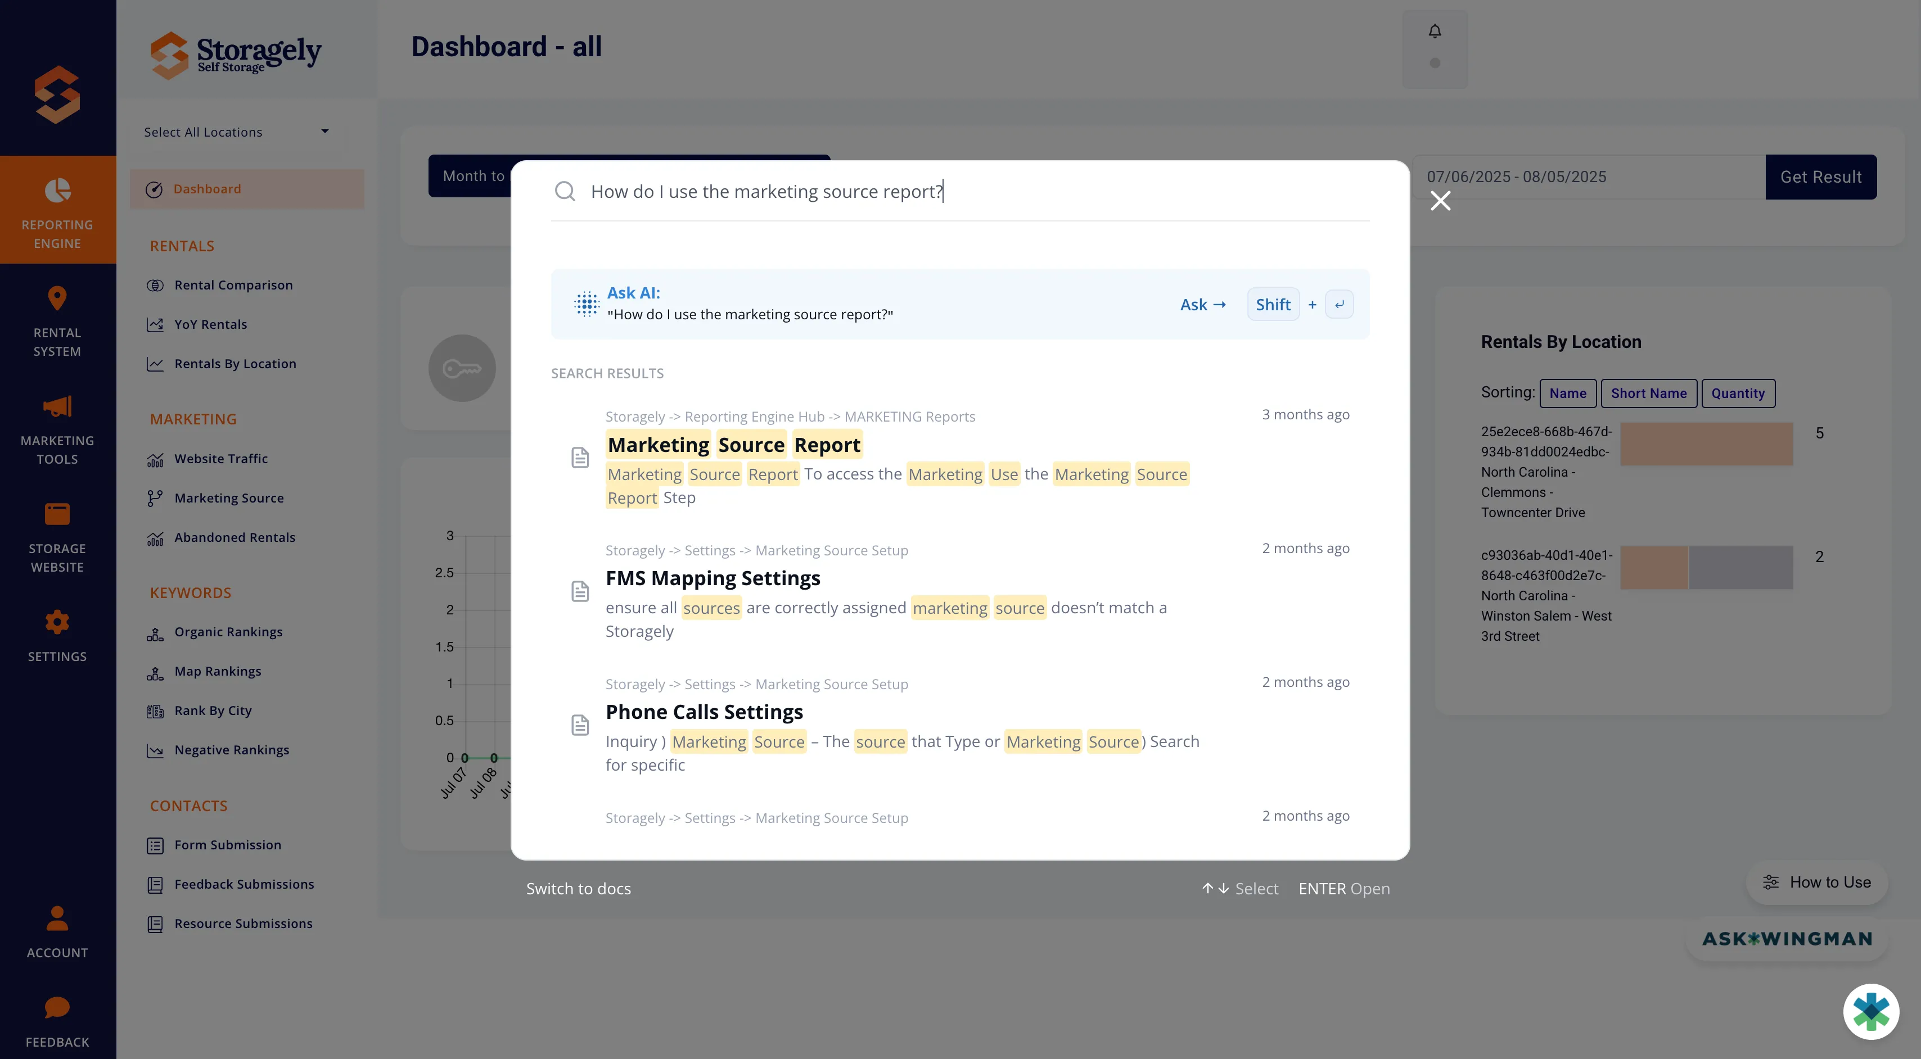Screen dimensions: 1921x1059
Task: Open Marketing Source in sidebar menu
Action: tap(229, 498)
